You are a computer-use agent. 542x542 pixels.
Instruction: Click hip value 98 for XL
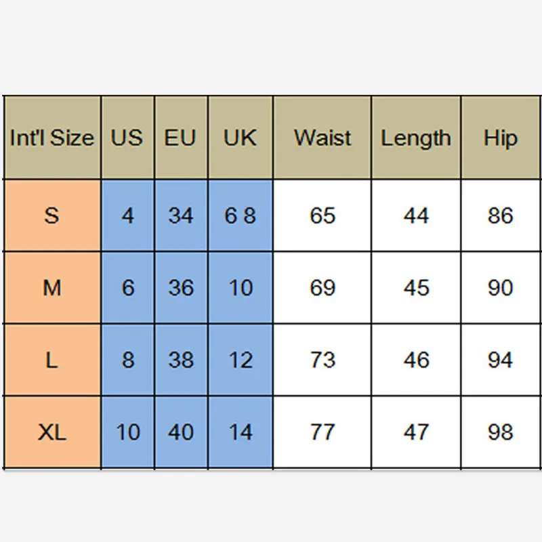pyautogui.click(x=500, y=432)
